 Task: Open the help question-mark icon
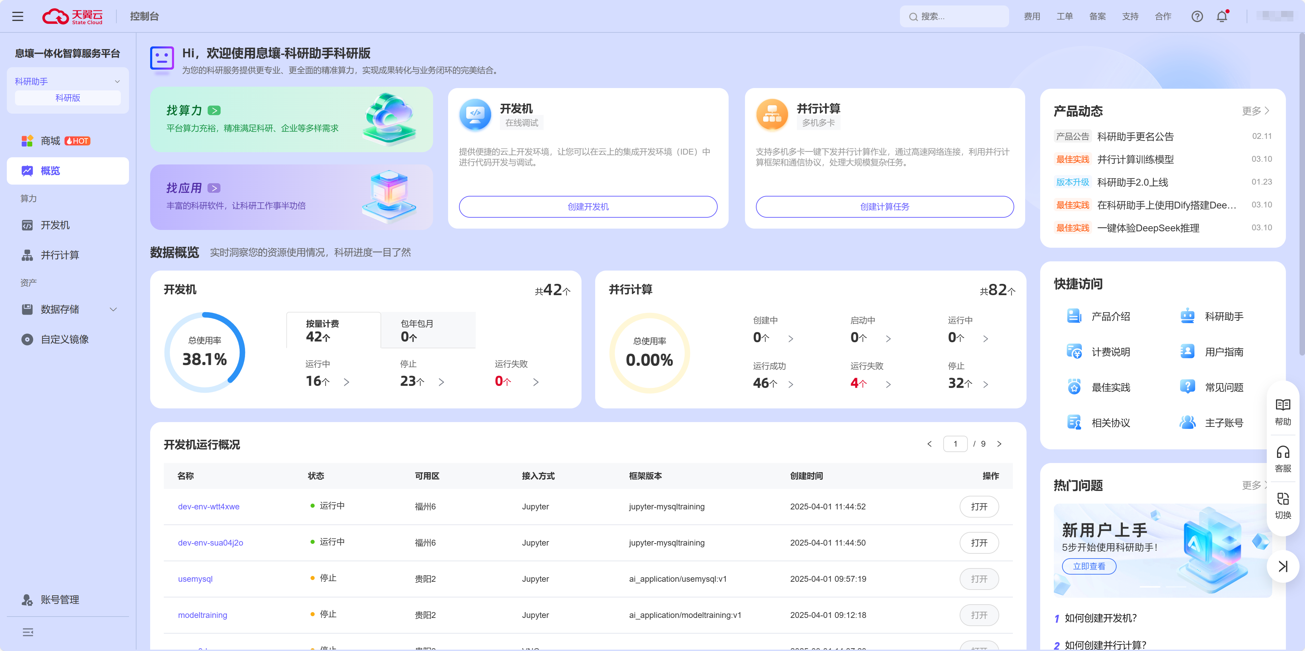[x=1196, y=16]
